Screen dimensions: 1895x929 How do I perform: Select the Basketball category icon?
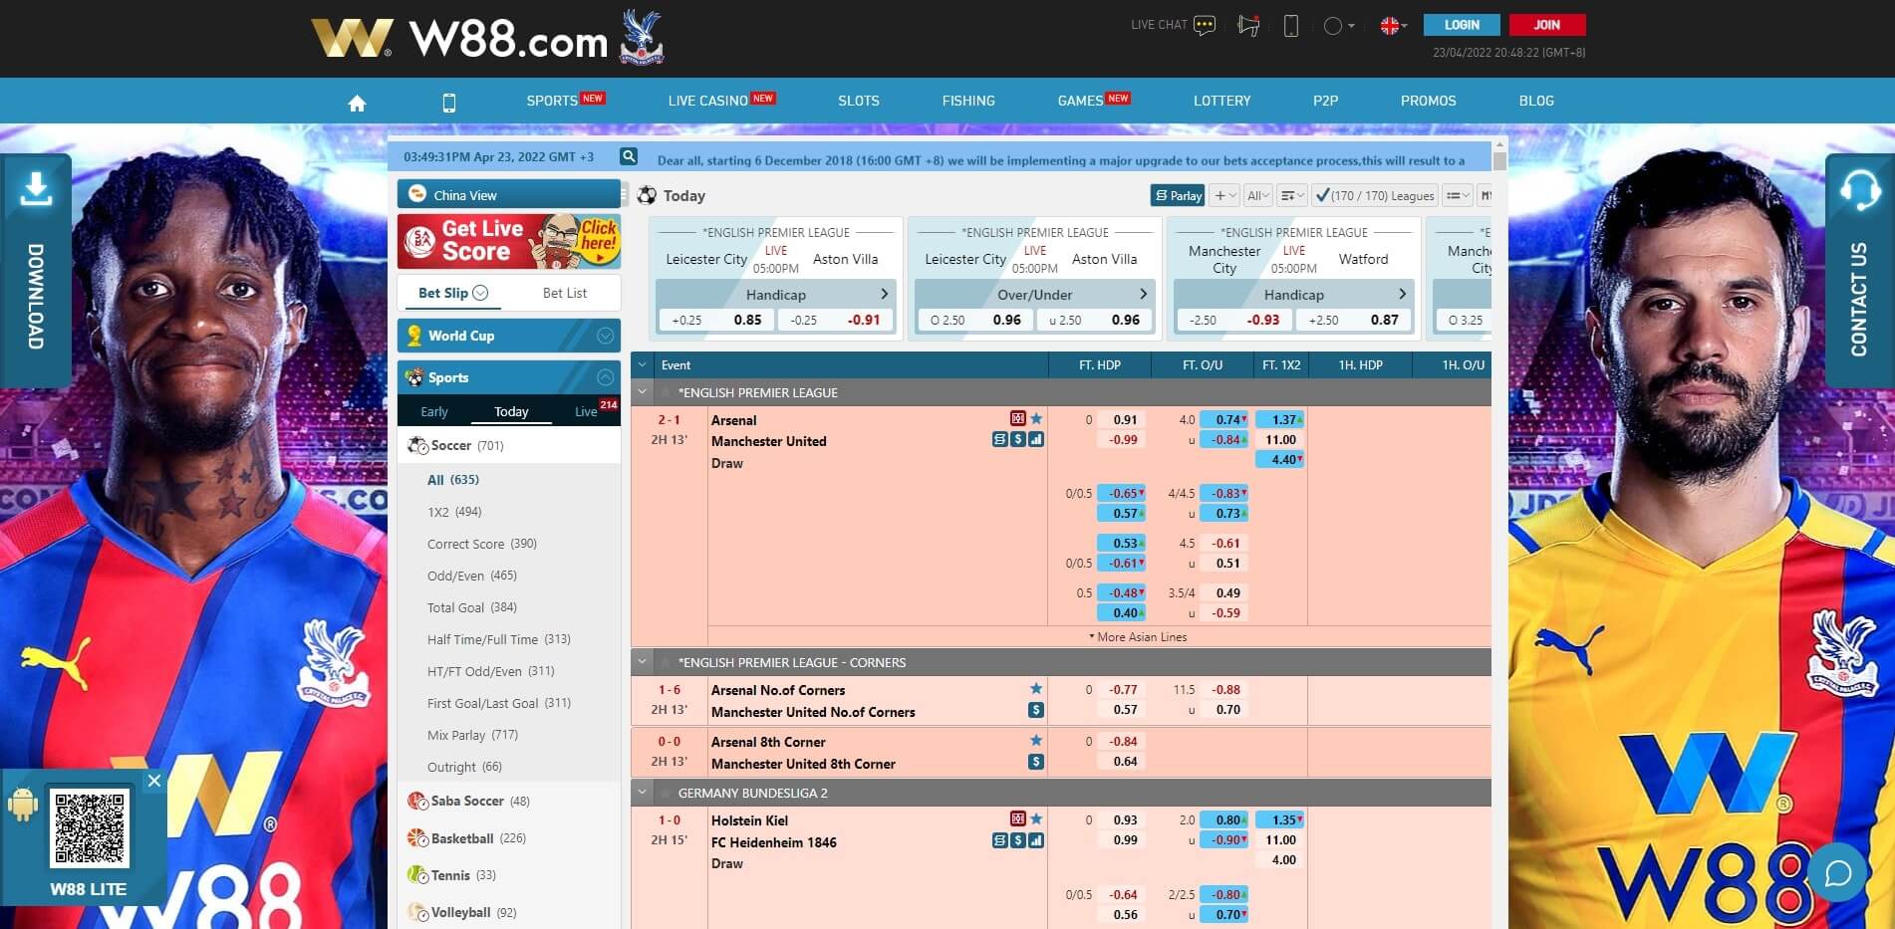pyautogui.click(x=415, y=838)
